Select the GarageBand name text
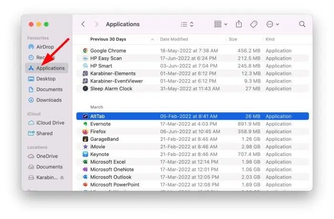The image size is (334, 219). click(x=104, y=139)
